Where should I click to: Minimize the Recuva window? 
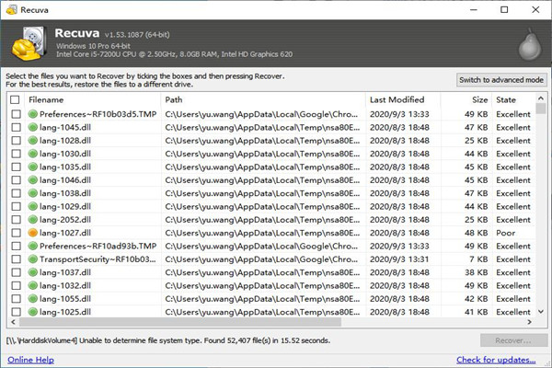coord(474,9)
